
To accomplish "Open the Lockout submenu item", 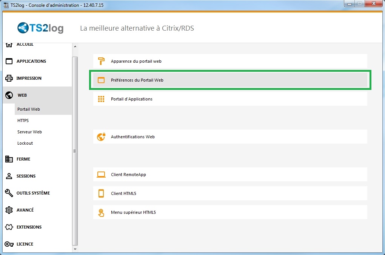I will pos(25,143).
